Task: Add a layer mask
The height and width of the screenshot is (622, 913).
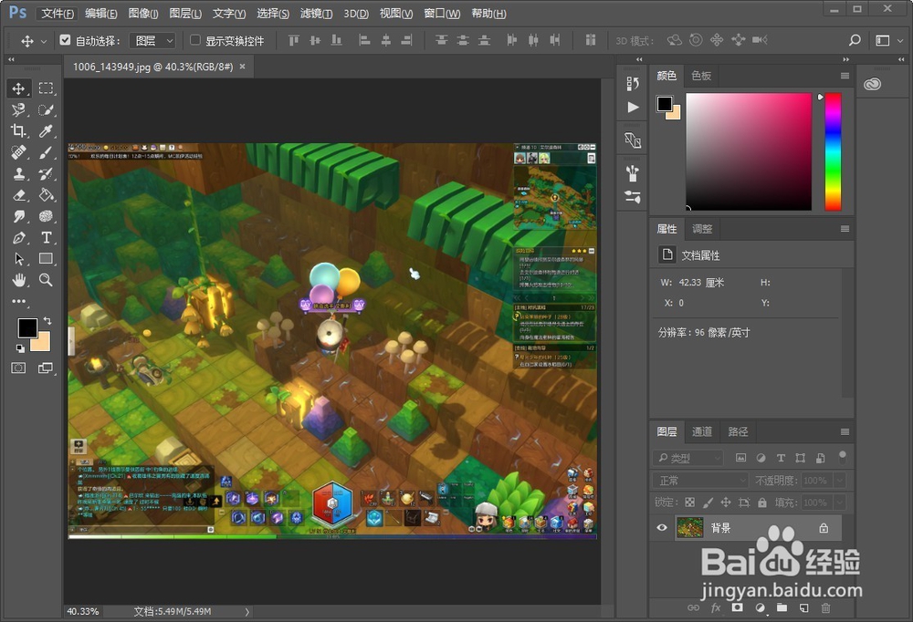Action: point(737,608)
